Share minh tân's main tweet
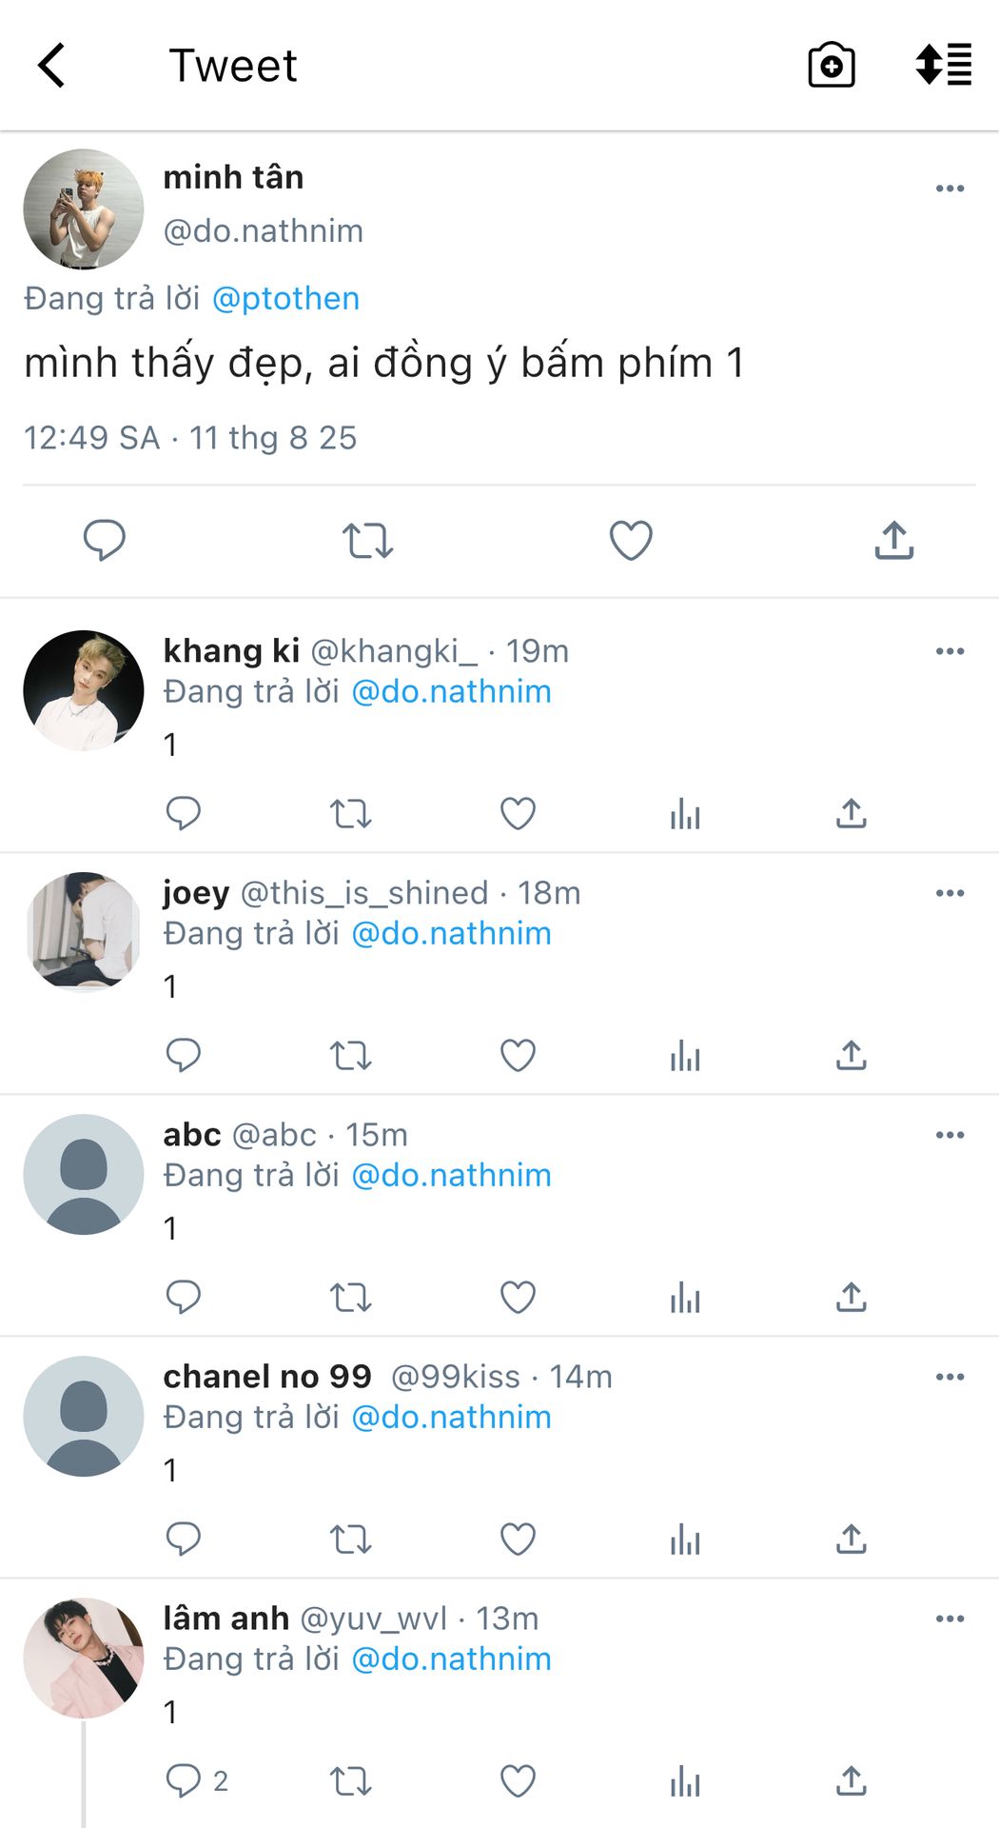The height and width of the screenshot is (1828, 999). [x=893, y=540]
